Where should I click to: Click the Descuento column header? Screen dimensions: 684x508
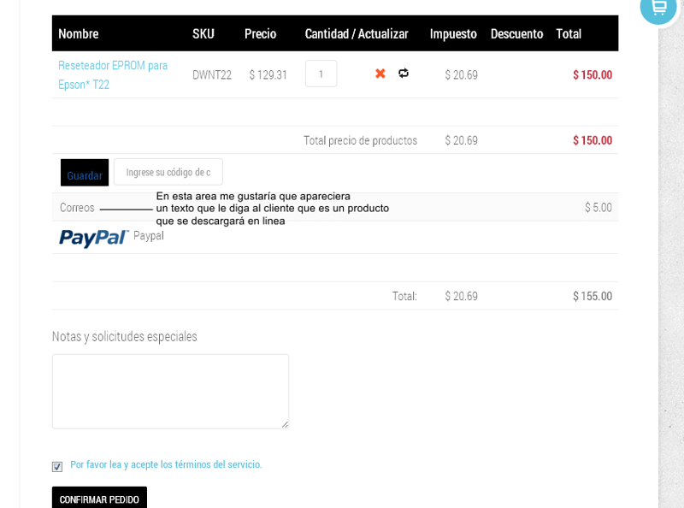click(x=517, y=33)
